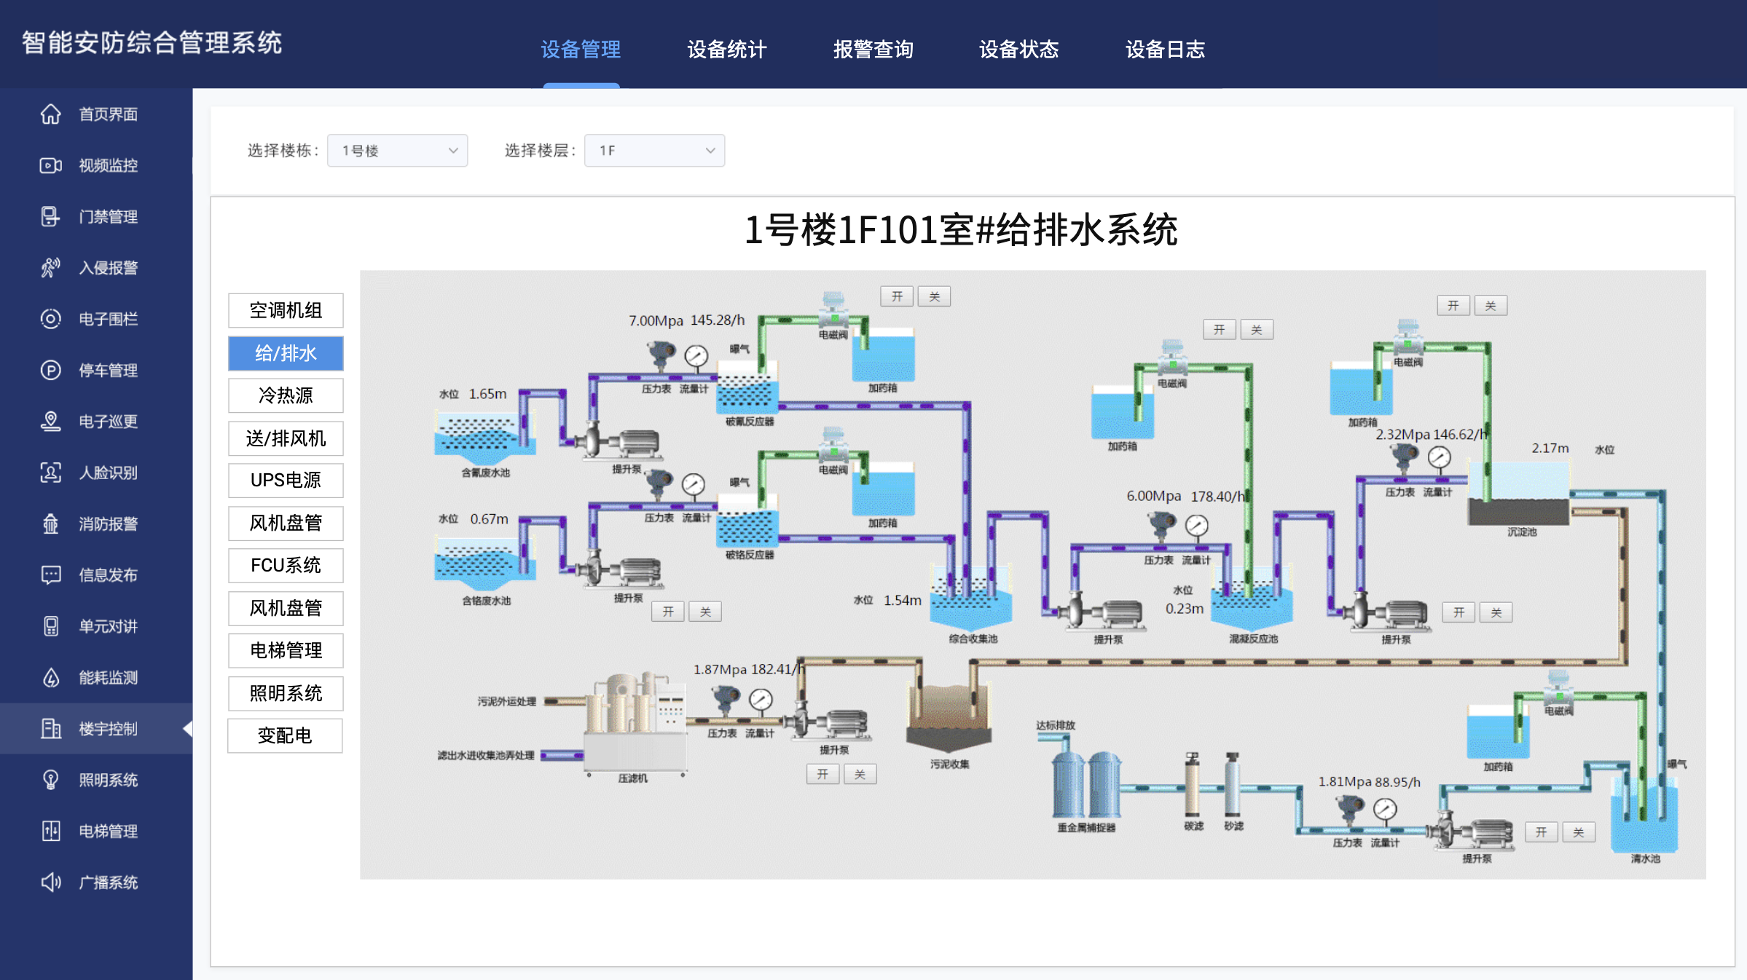This screenshot has width=1747, height=980.
Task: Select the 空调机组 subsystem button
Action: pos(286,311)
